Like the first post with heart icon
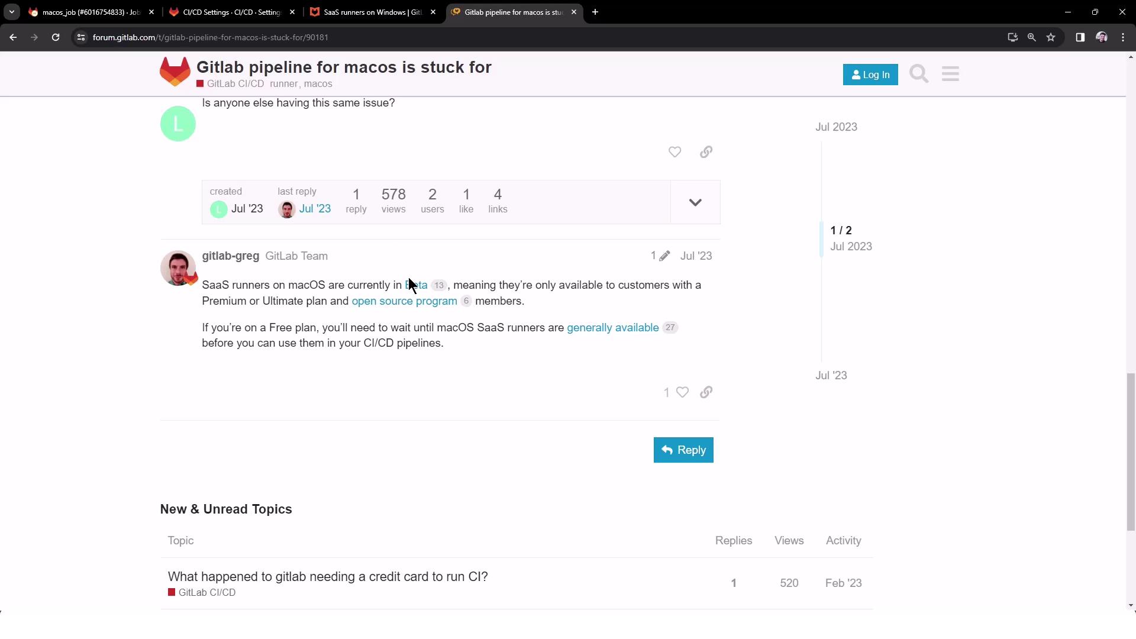 [674, 152]
